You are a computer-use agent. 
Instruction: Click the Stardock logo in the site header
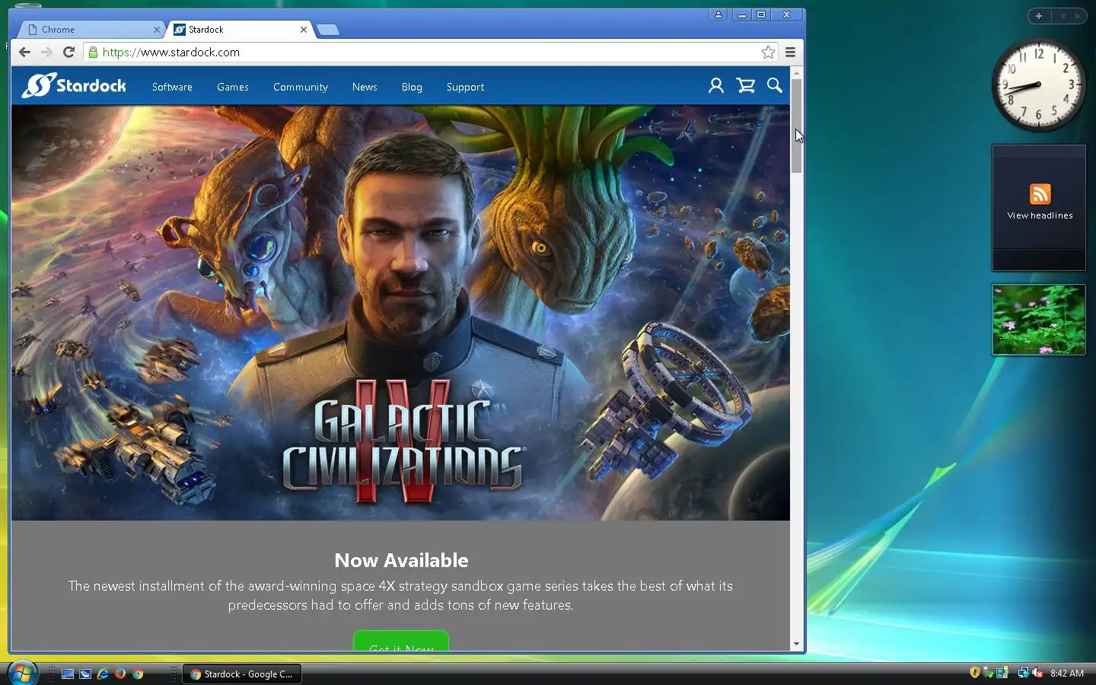pos(74,86)
